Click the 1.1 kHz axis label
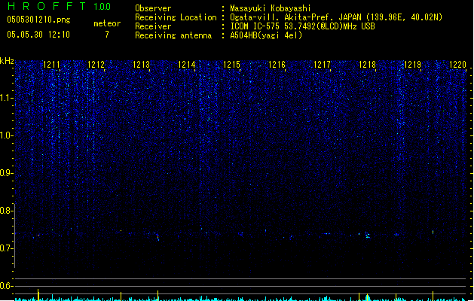Viewport: 474px width, 301px height. click(7, 98)
